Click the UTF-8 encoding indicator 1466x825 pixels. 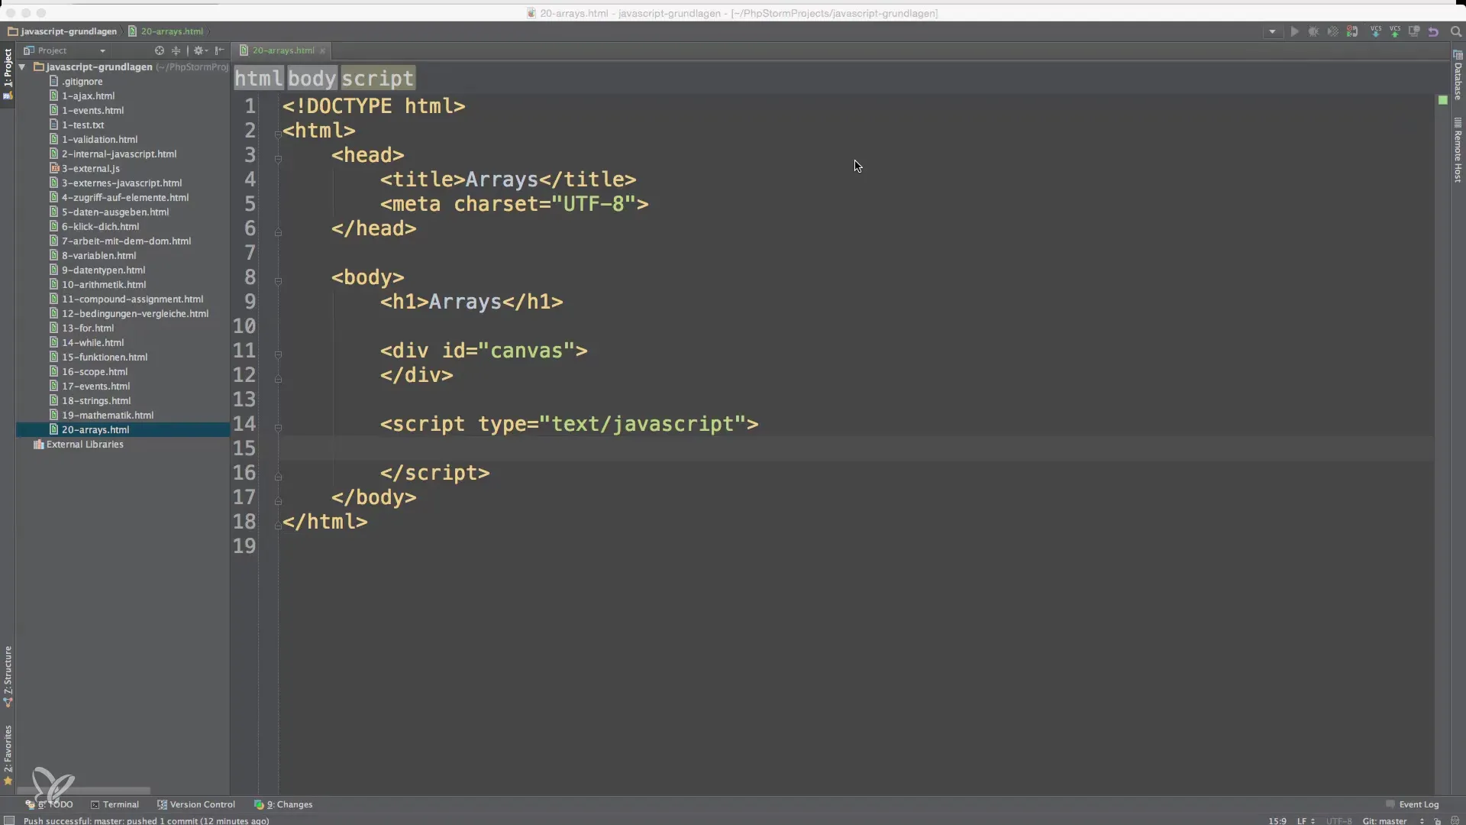coord(1338,820)
